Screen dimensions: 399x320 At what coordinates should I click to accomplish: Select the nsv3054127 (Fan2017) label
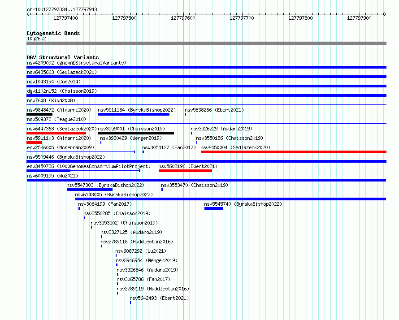(x=169, y=147)
